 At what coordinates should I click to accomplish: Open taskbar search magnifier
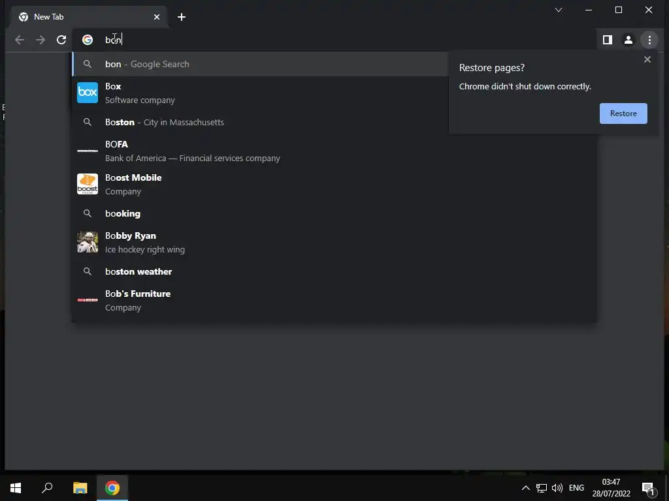[x=47, y=488]
